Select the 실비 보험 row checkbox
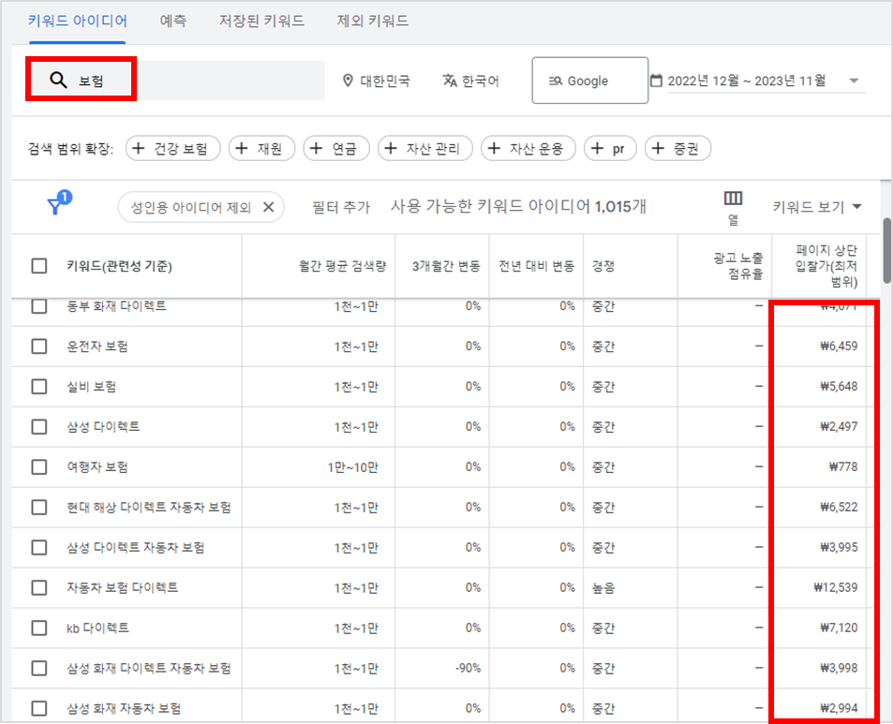Viewport: 893px width, 724px height. [39, 387]
